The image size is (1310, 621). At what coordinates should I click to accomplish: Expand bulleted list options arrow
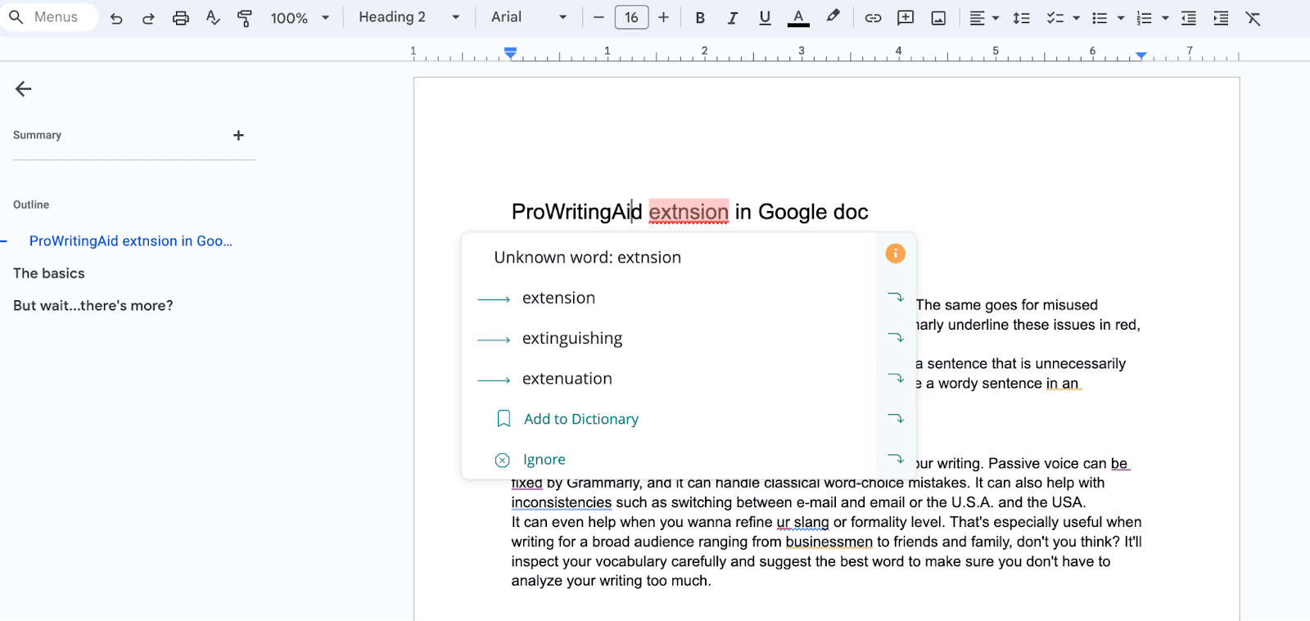click(x=1121, y=18)
